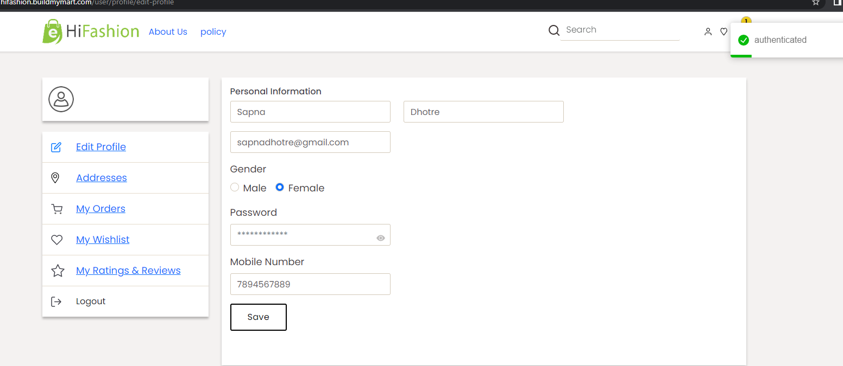Show password with the eye icon
This screenshot has width=843, height=366.
point(381,237)
